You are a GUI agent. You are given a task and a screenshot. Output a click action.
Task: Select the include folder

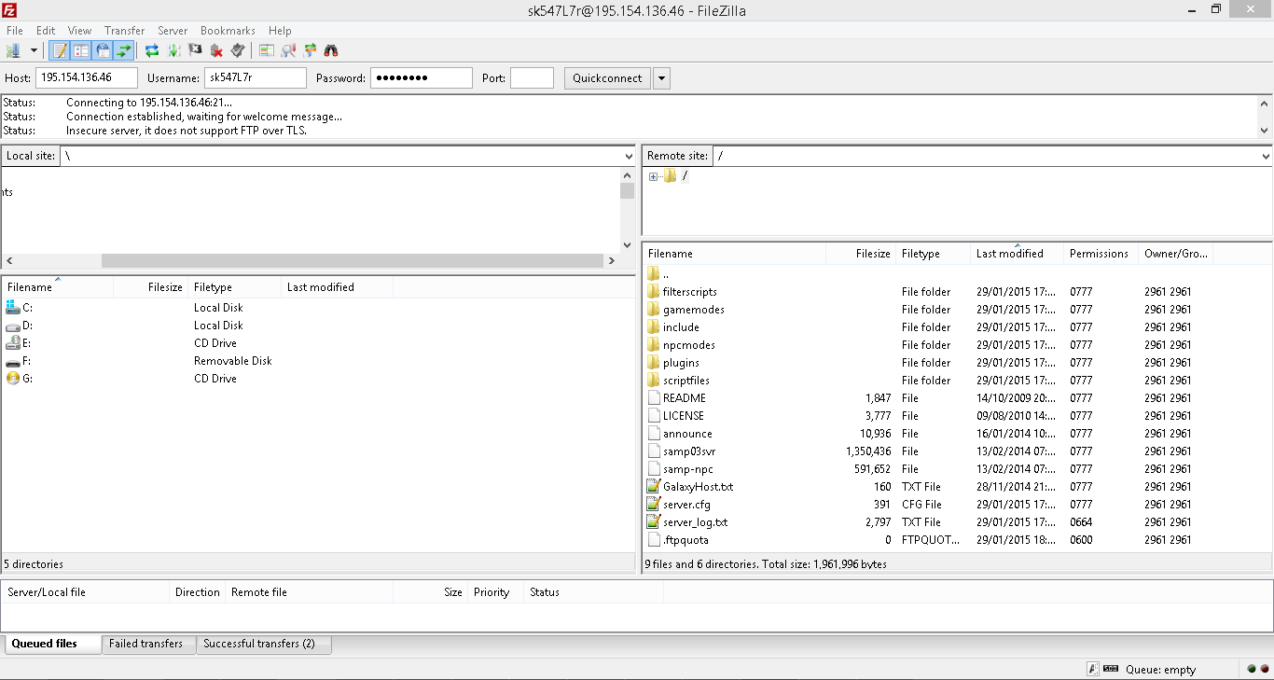tap(681, 327)
